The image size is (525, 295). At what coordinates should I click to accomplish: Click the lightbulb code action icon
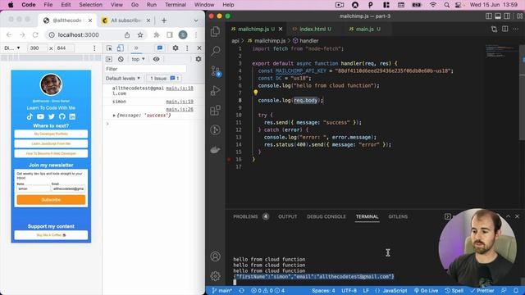pyautogui.click(x=255, y=93)
